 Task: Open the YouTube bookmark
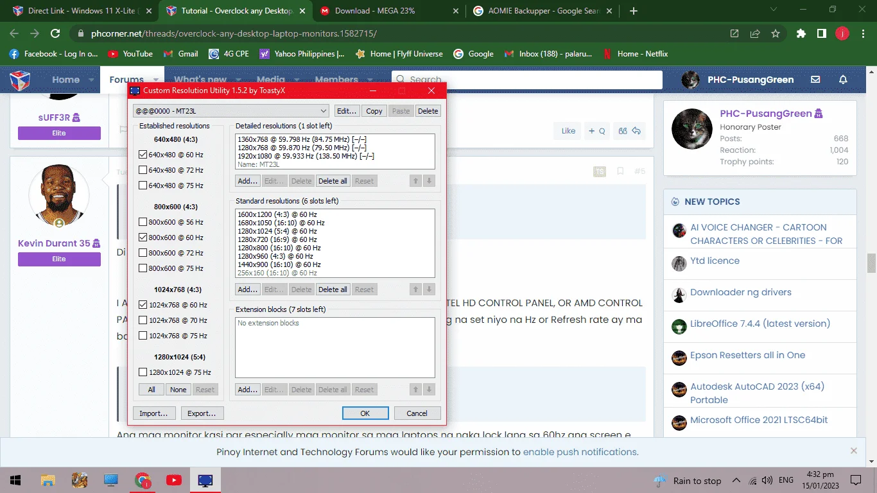click(x=130, y=54)
